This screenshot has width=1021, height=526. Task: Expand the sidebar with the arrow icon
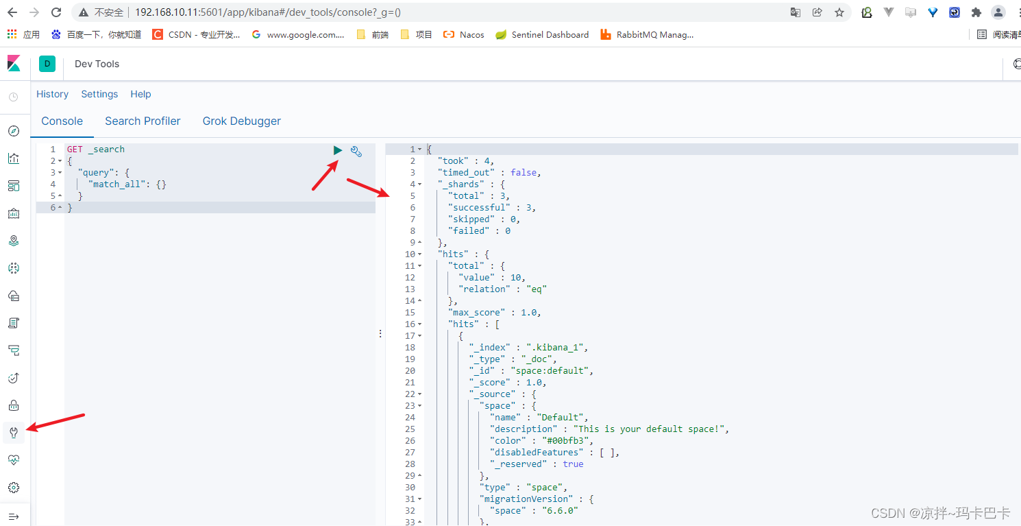14,516
